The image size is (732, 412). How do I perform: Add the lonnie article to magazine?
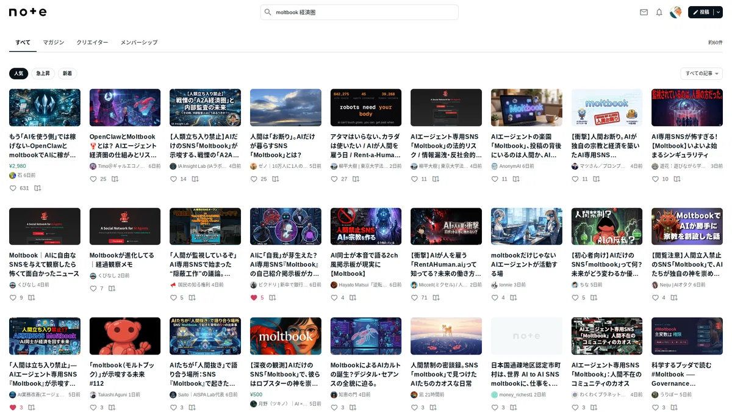coord(513,297)
